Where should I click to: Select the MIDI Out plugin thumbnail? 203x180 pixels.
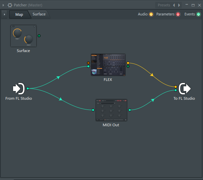[x=111, y=110]
